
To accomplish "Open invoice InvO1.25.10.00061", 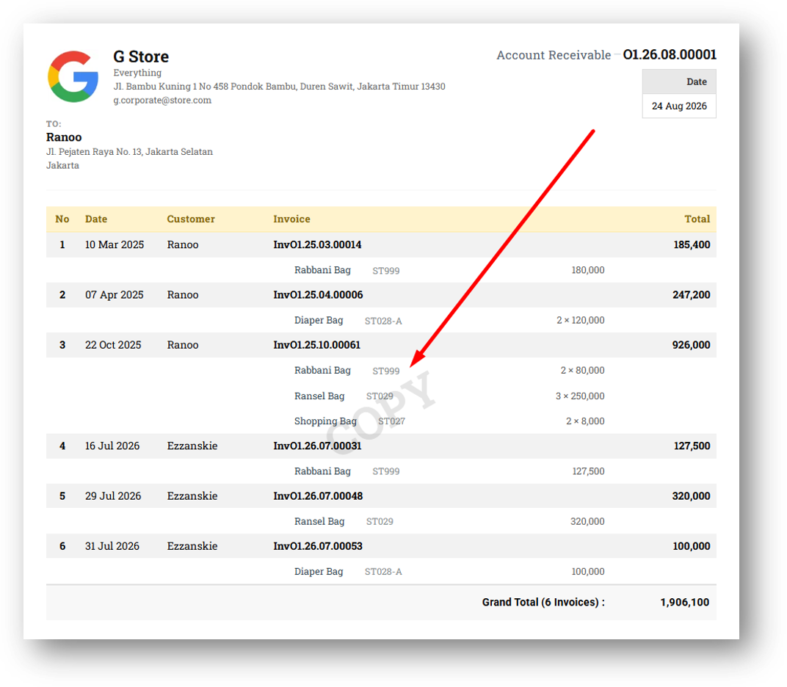I will click(316, 345).
